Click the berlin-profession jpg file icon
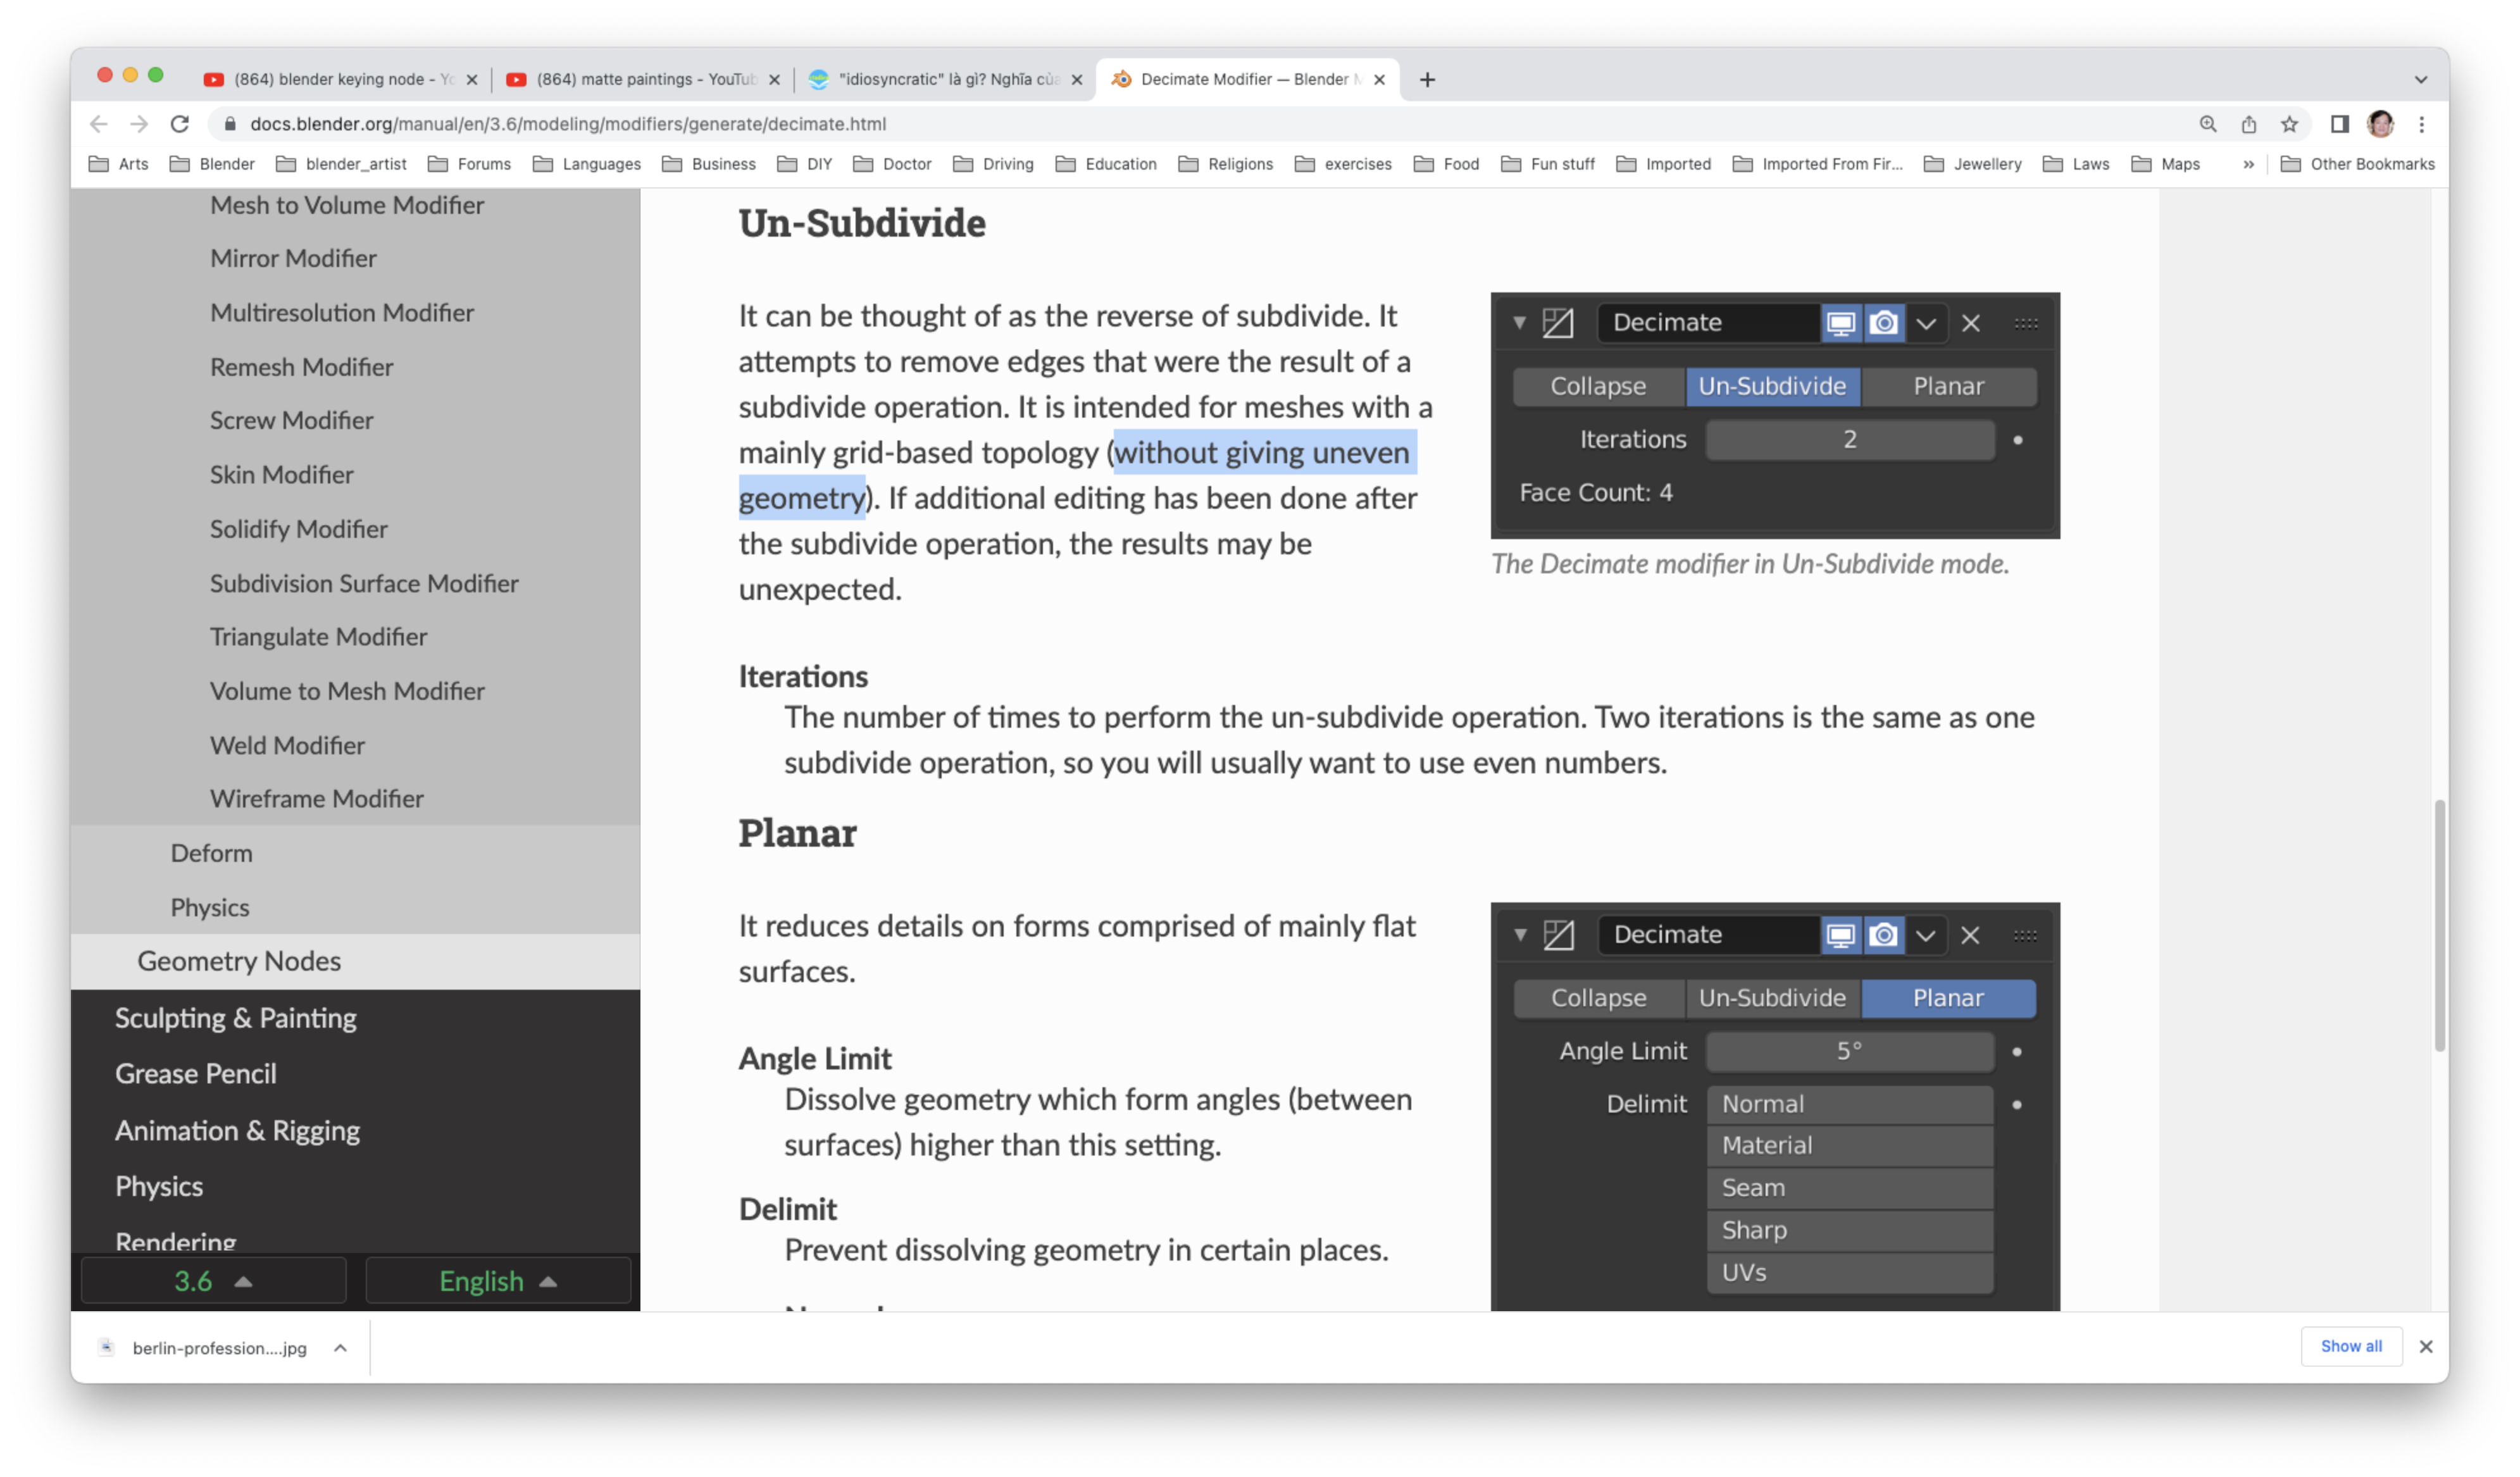 [107, 1347]
